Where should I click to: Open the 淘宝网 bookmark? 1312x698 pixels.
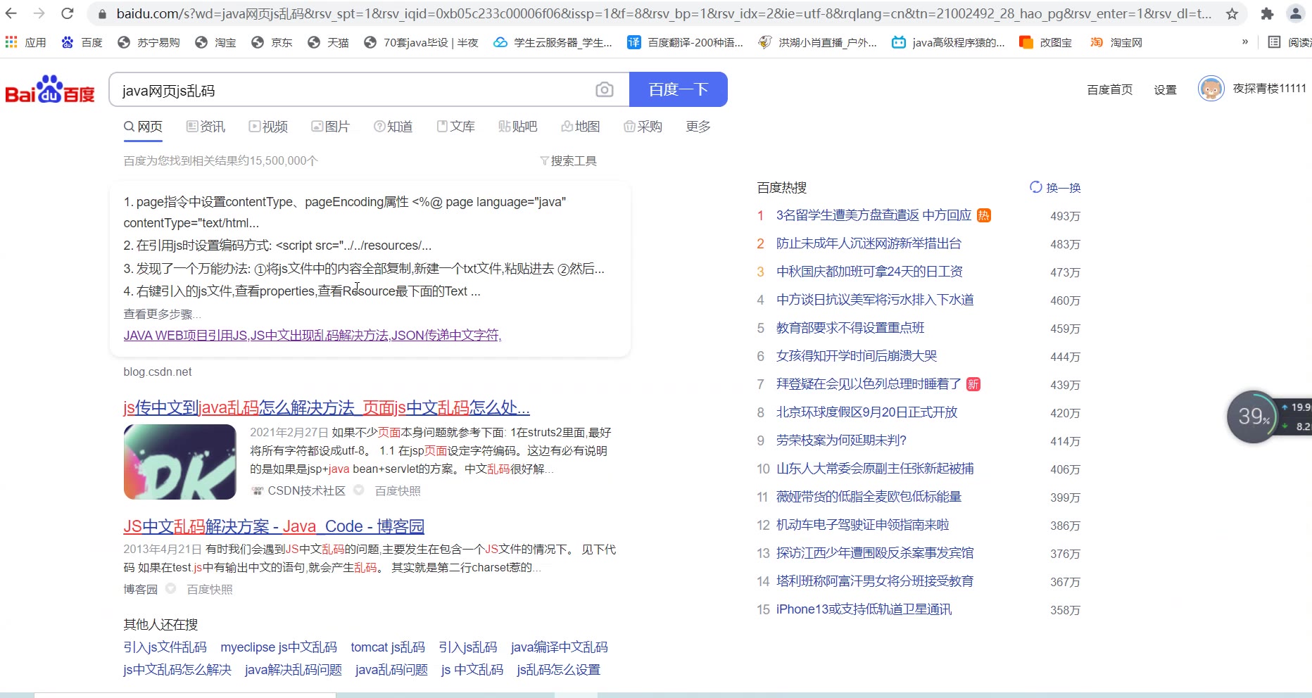point(1116,42)
